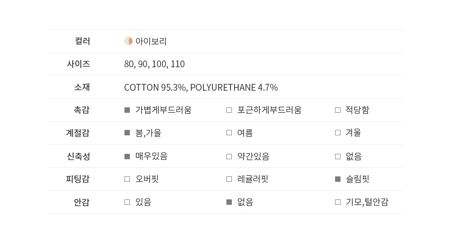Mark the 있음 lining checkbox
This screenshot has width=451, height=249.
click(127, 202)
